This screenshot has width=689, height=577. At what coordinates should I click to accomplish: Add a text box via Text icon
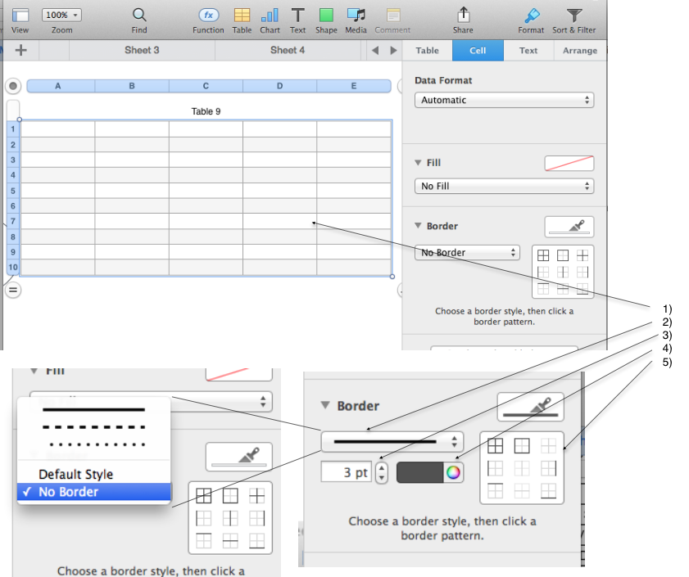tap(297, 16)
